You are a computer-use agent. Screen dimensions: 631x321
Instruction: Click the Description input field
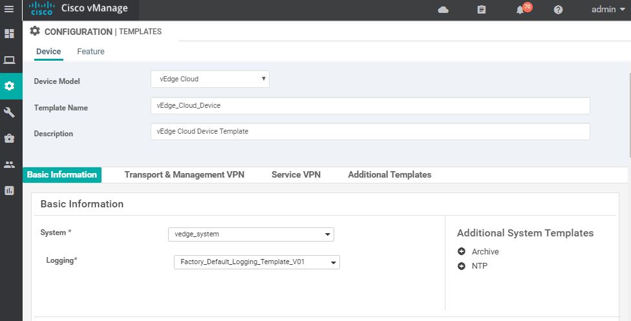[370, 132]
